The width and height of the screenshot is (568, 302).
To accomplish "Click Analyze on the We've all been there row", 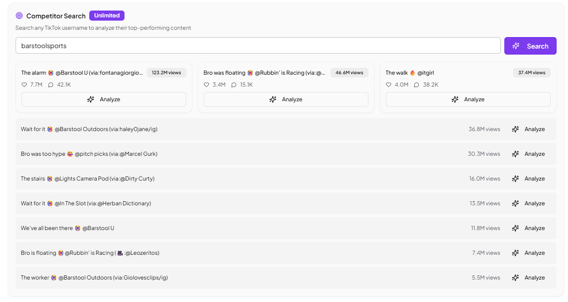I will pyautogui.click(x=535, y=228).
